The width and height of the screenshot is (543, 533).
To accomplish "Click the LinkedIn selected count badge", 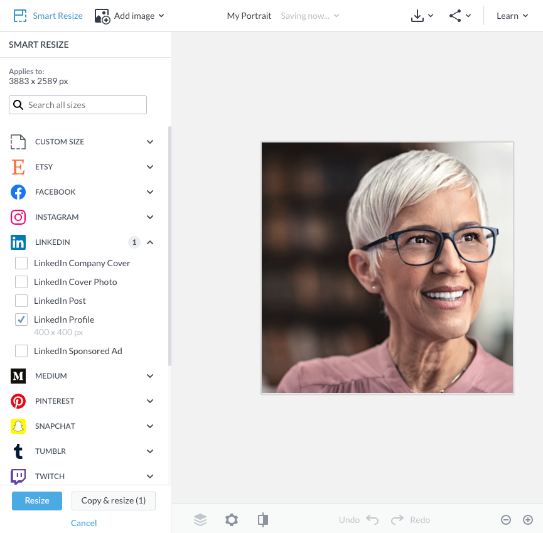I will 134,242.
